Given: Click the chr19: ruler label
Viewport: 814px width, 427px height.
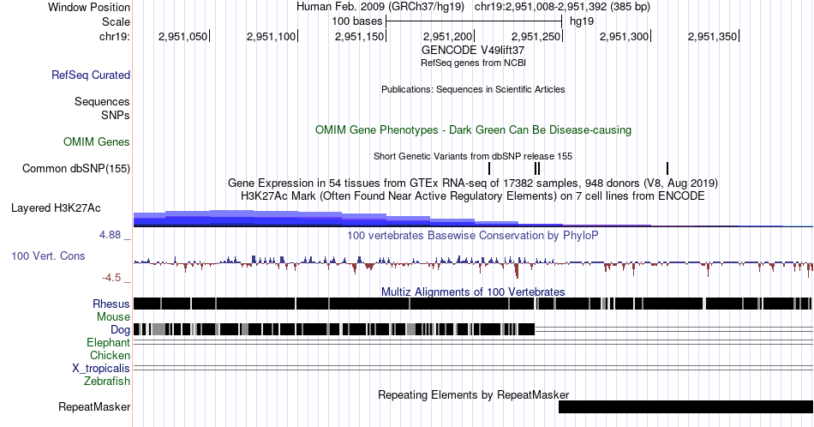Looking at the screenshot, I should point(115,36).
